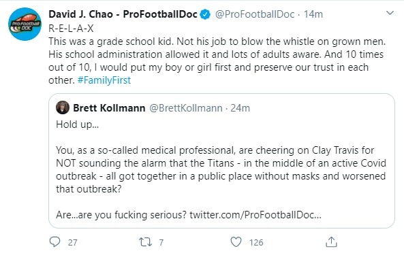Screen dimensions: 404x253
Task: Click the 14m timestamp
Action: coord(313,14)
